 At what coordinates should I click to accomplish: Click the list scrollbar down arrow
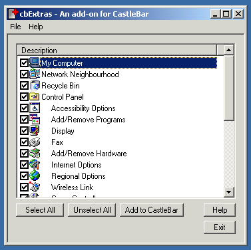[x=229, y=192]
